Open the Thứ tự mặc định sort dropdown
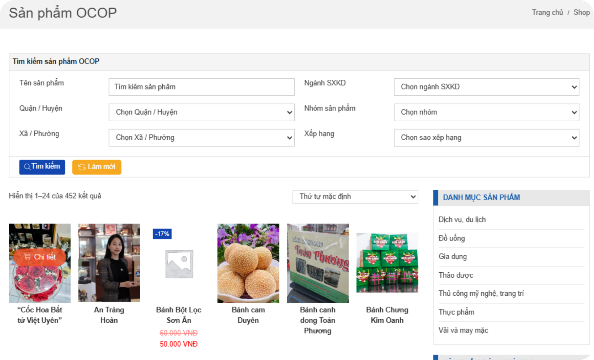 click(x=355, y=197)
